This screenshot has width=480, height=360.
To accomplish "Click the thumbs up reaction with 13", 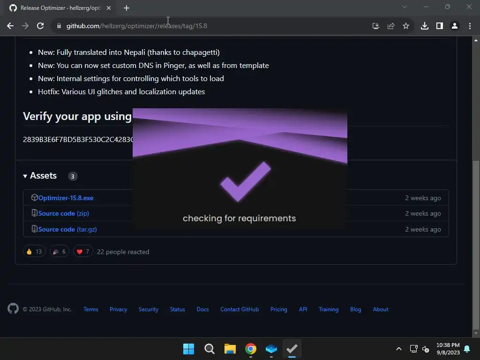I will (x=34, y=252).
